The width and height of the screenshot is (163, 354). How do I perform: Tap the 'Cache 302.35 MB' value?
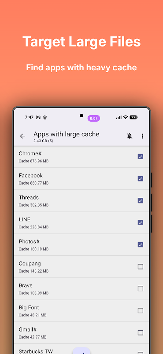33,205
